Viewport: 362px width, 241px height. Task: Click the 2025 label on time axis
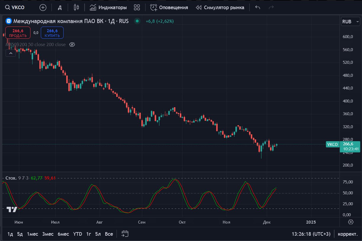click(311, 222)
